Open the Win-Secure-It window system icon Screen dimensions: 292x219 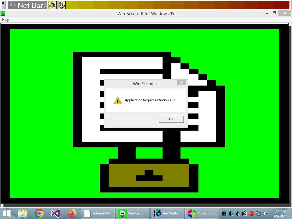tap(3, 13)
